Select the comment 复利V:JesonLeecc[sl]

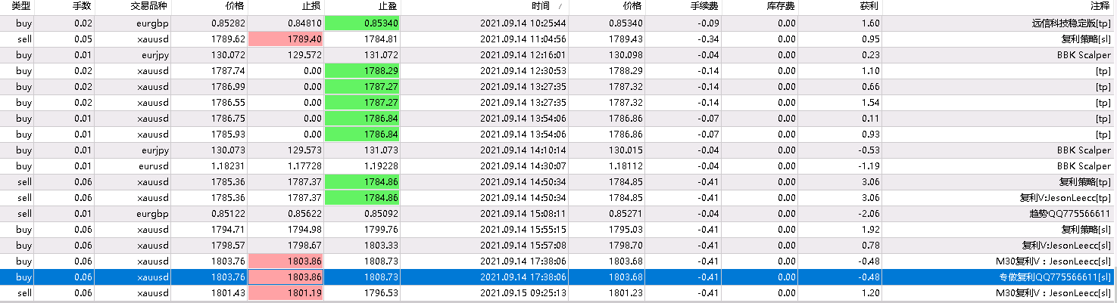pos(1069,245)
